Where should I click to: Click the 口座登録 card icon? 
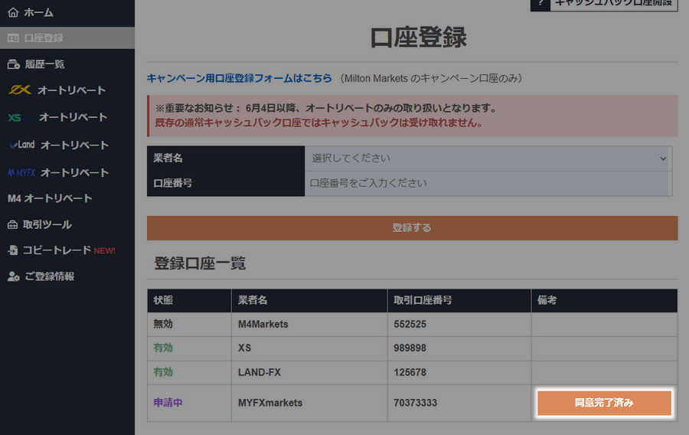[13, 38]
